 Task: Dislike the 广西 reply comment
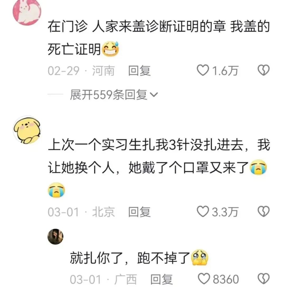(263, 279)
